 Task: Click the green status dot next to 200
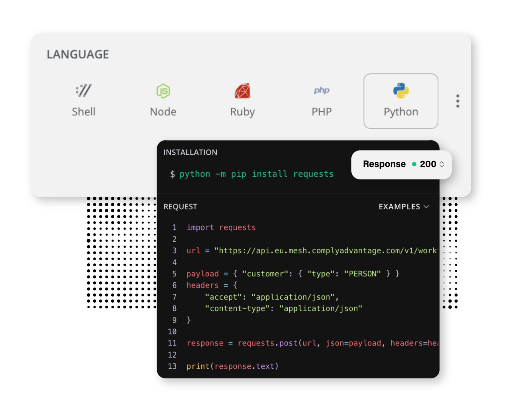coord(414,164)
